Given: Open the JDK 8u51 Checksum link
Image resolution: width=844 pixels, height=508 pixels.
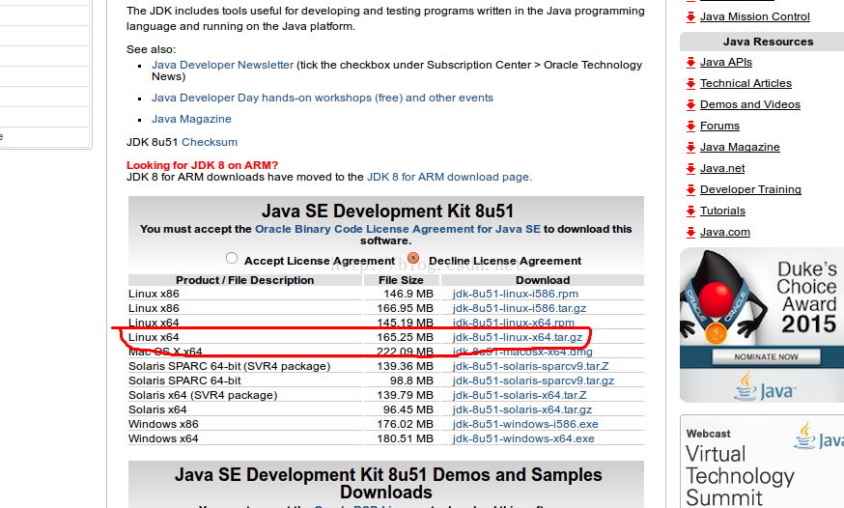Looking at the screenshot, I should [210, 142].
